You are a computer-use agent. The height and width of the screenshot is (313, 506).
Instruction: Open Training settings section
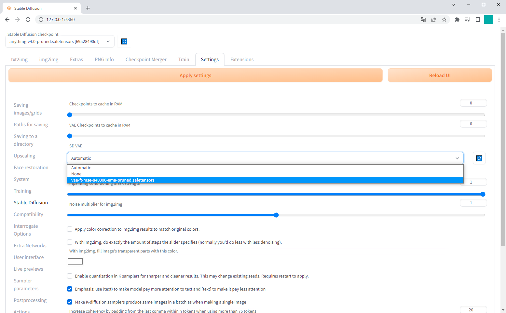click(x=22, y=191)
